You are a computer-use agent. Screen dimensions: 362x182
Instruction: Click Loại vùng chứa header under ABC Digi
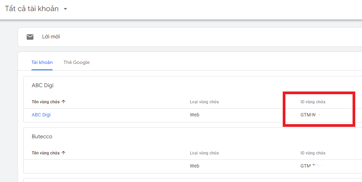click(x=204, y=102)
